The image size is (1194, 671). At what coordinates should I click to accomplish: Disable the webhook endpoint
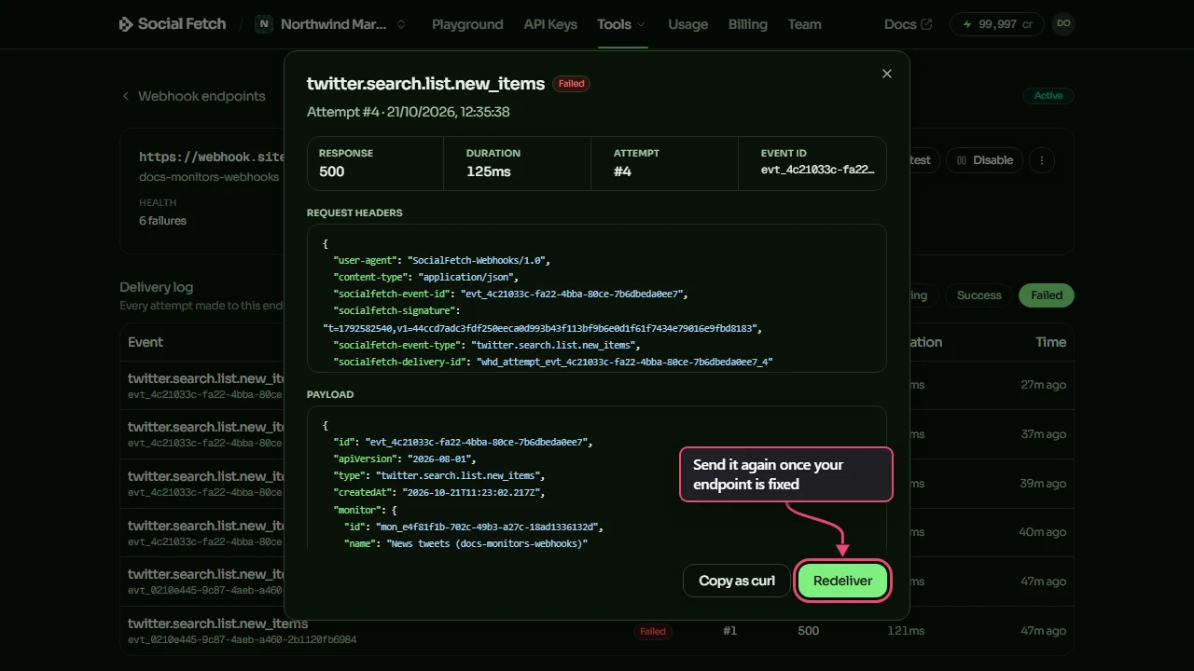point(985,160)
